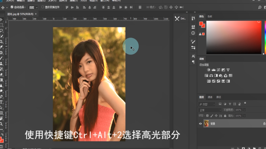Filter layers by smart object icon

pos(240,104)
